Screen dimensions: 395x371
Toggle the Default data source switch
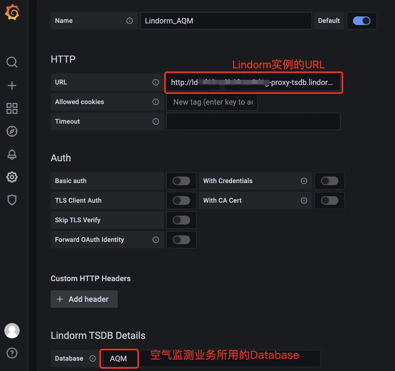[362, 21]
